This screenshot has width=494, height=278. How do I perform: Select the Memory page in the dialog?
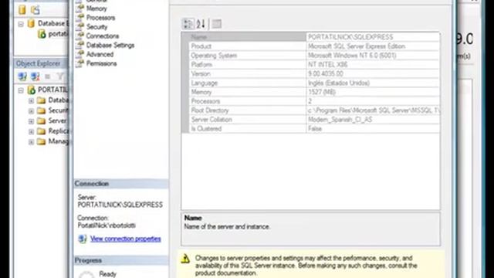[x=96, y=8]
